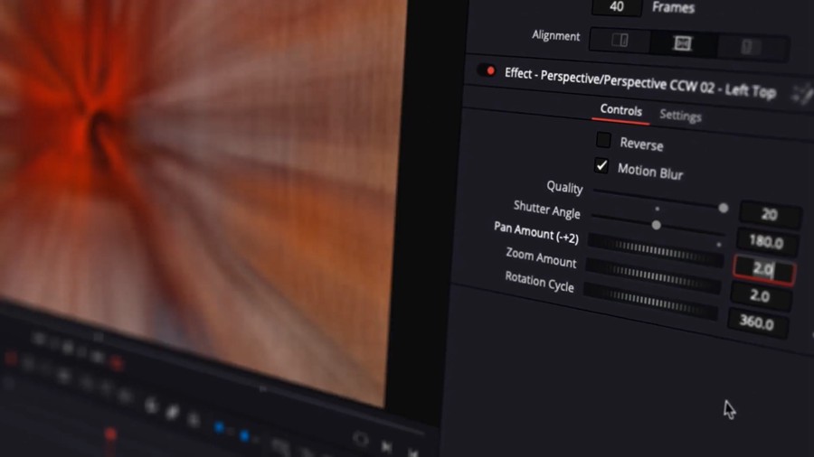
Task: Click the Shutter Angle slider handle
Action: 657,225
